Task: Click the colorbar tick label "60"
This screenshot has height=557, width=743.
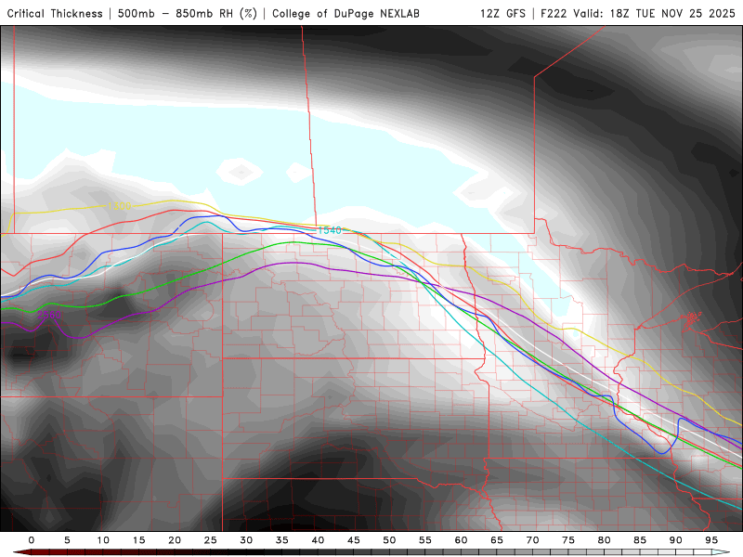Action: (x=461, y=540)
